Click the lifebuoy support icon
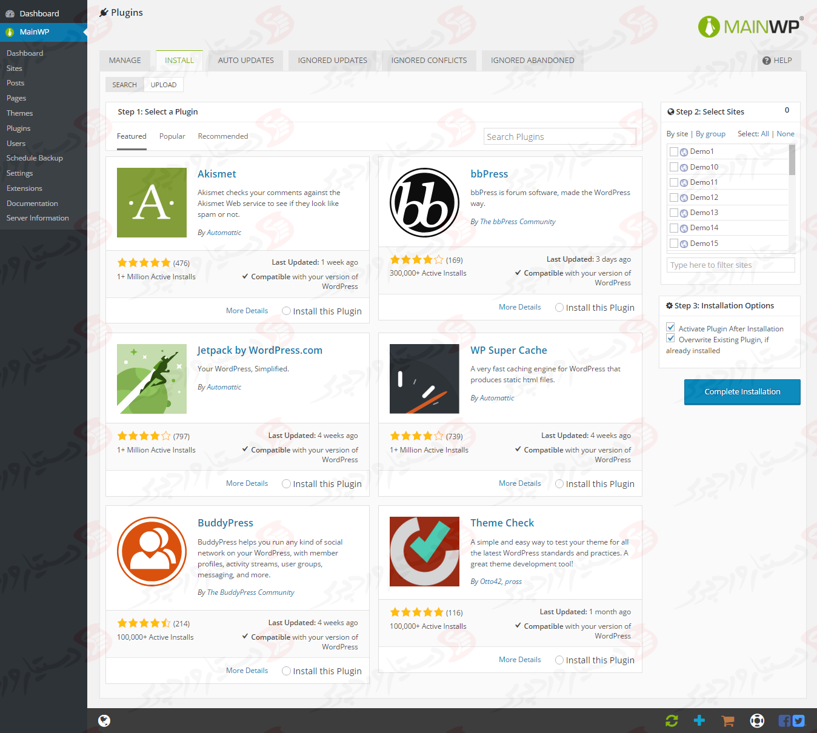 757,720
